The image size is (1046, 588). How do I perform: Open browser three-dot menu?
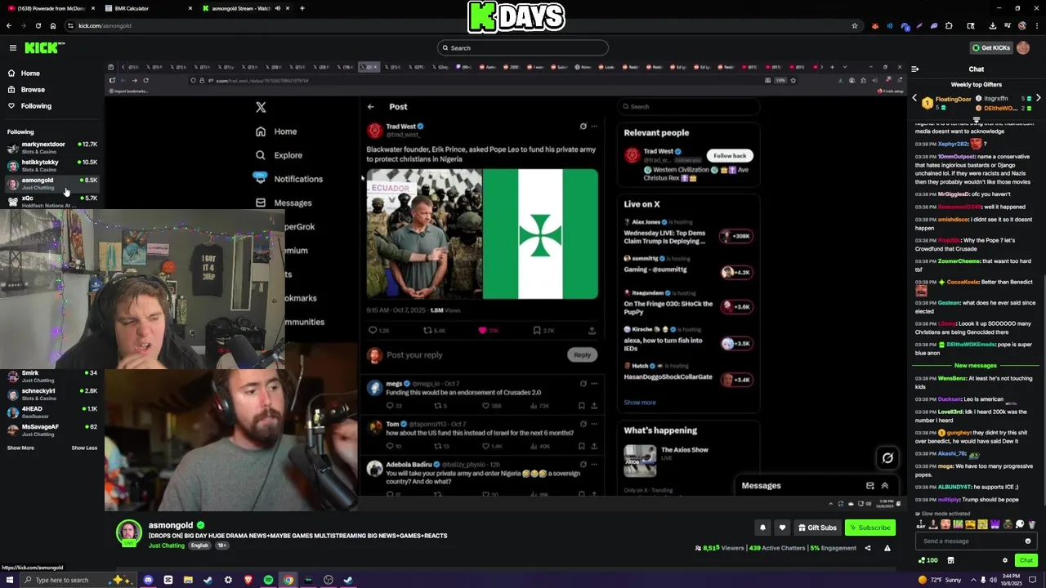(1036, 25)
